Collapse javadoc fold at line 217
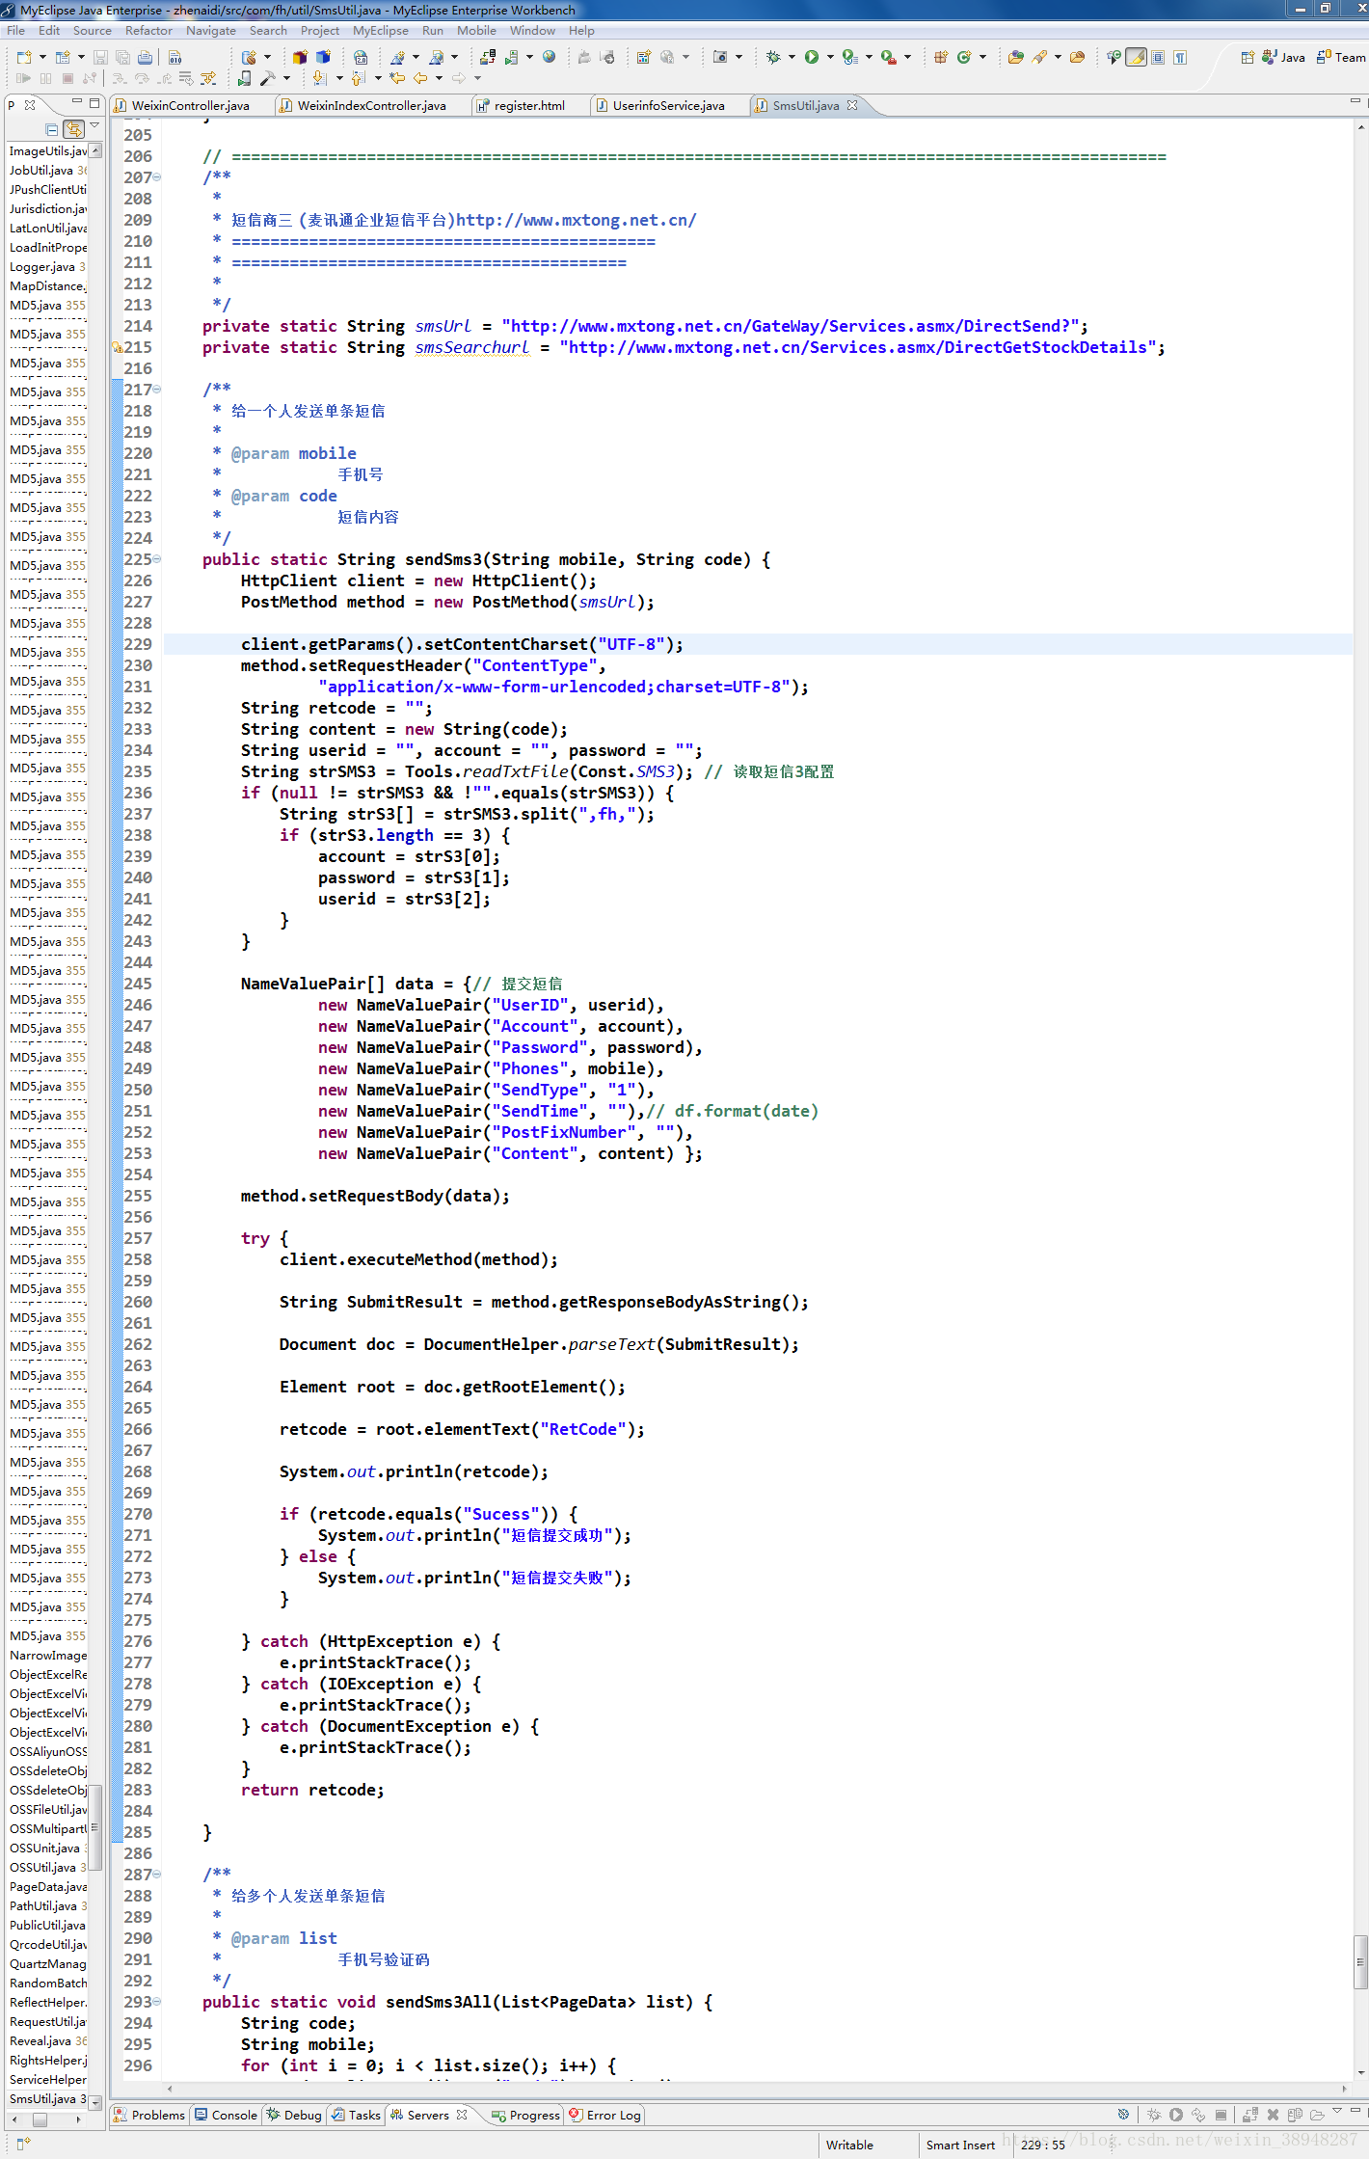The width and height of the screenshot is (1369, 2159). (157, 390)
